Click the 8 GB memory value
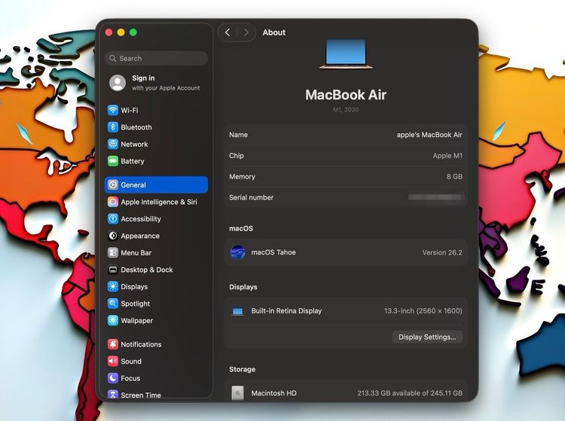 [x=454, y=176]
